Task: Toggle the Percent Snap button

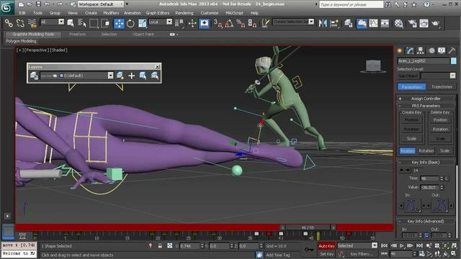Action: [241, 23]
